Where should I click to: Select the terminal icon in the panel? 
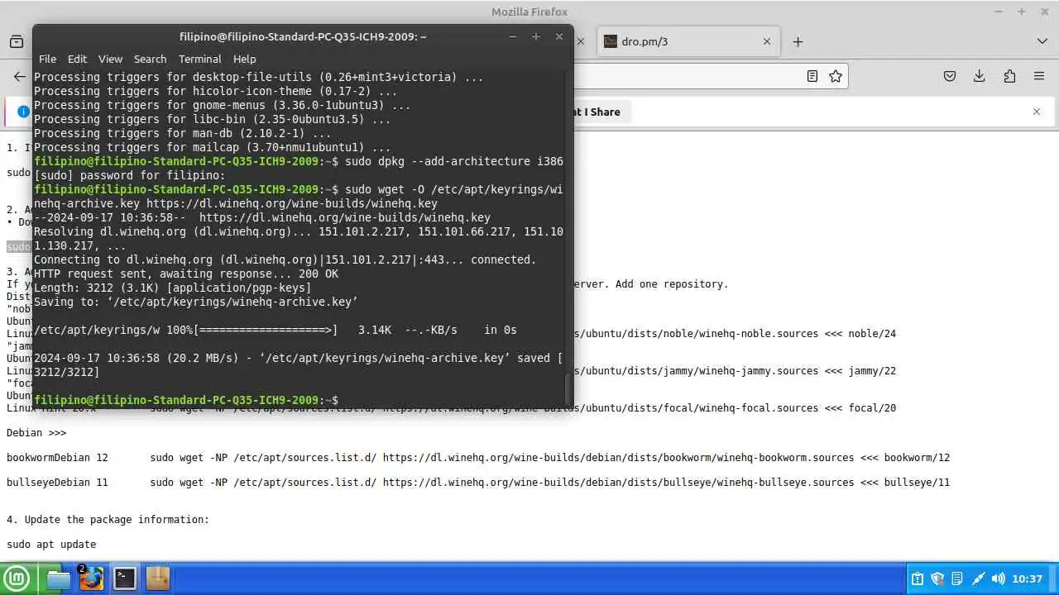click(x=125, y=578)
